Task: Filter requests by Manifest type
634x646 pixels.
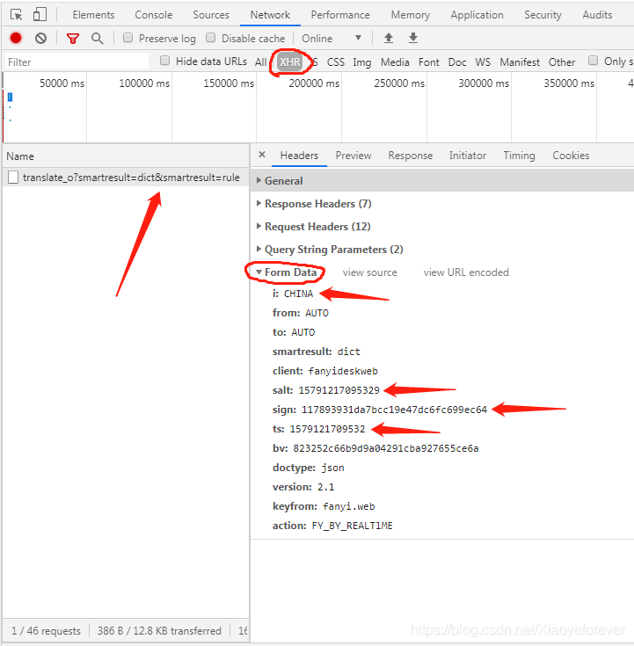Action: pos(520,62)
